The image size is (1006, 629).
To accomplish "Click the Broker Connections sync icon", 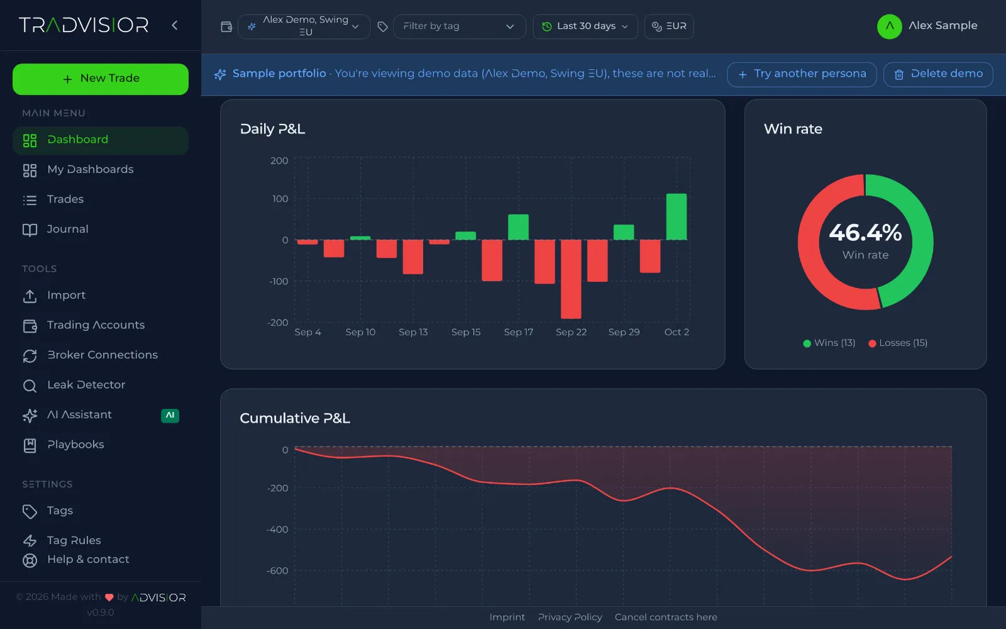I will (x=30, y=356).
